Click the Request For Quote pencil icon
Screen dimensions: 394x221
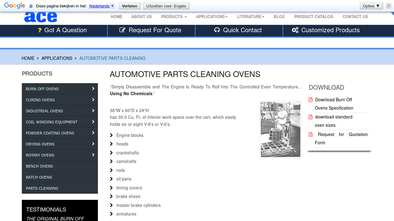click(x=122, y=30)
